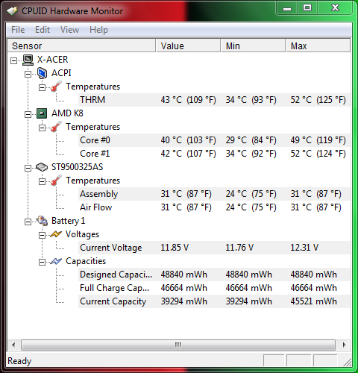Image resolution: width=358 pixels, height=373 pixels.
Task: Open the Help menu
Action: [98, 30]
